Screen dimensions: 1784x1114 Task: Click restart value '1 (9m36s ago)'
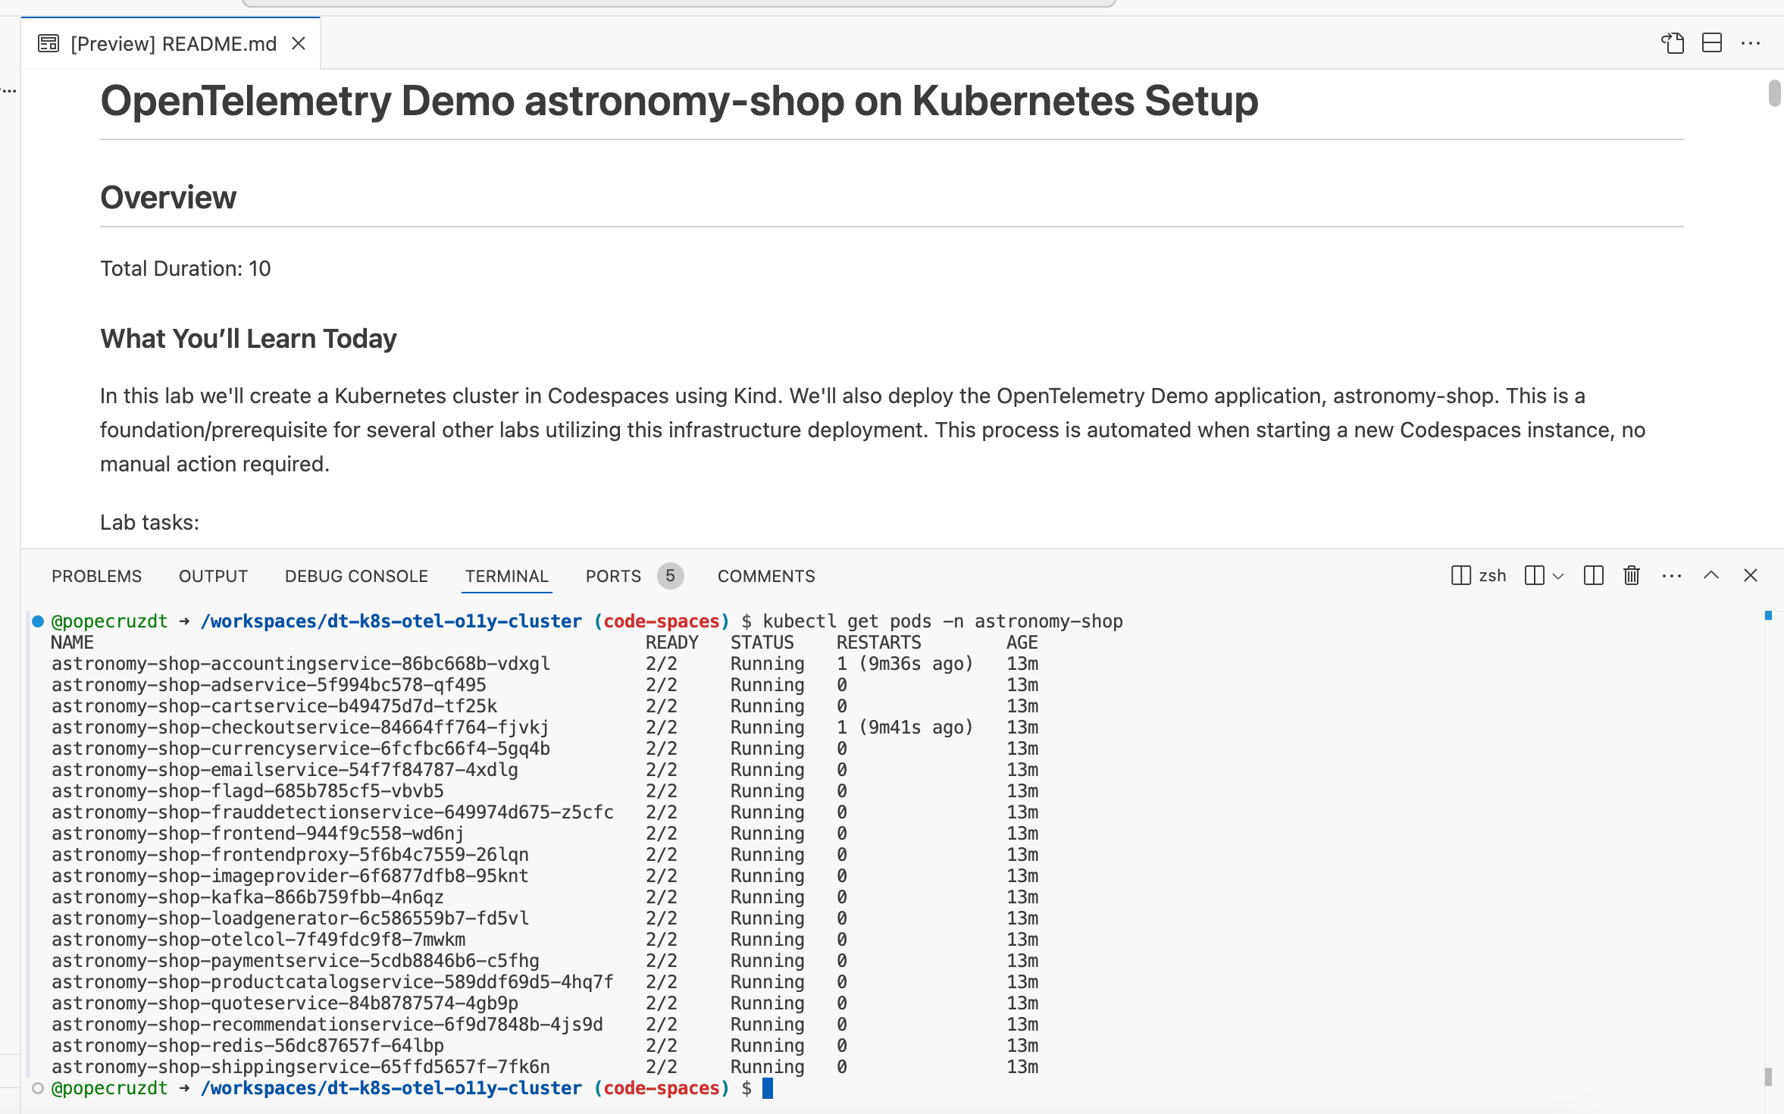click(x=905, y=664)
